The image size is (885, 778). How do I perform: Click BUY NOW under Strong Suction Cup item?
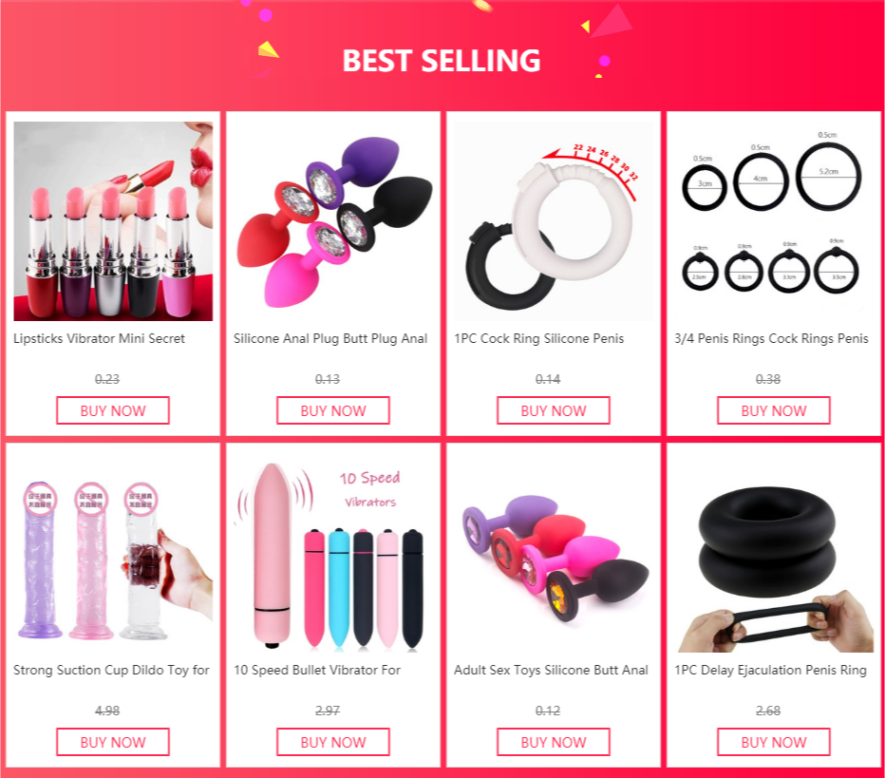pos(113,742)
